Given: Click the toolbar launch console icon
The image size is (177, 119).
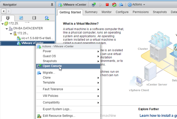Looking at the screenshot, I should 93,5.
